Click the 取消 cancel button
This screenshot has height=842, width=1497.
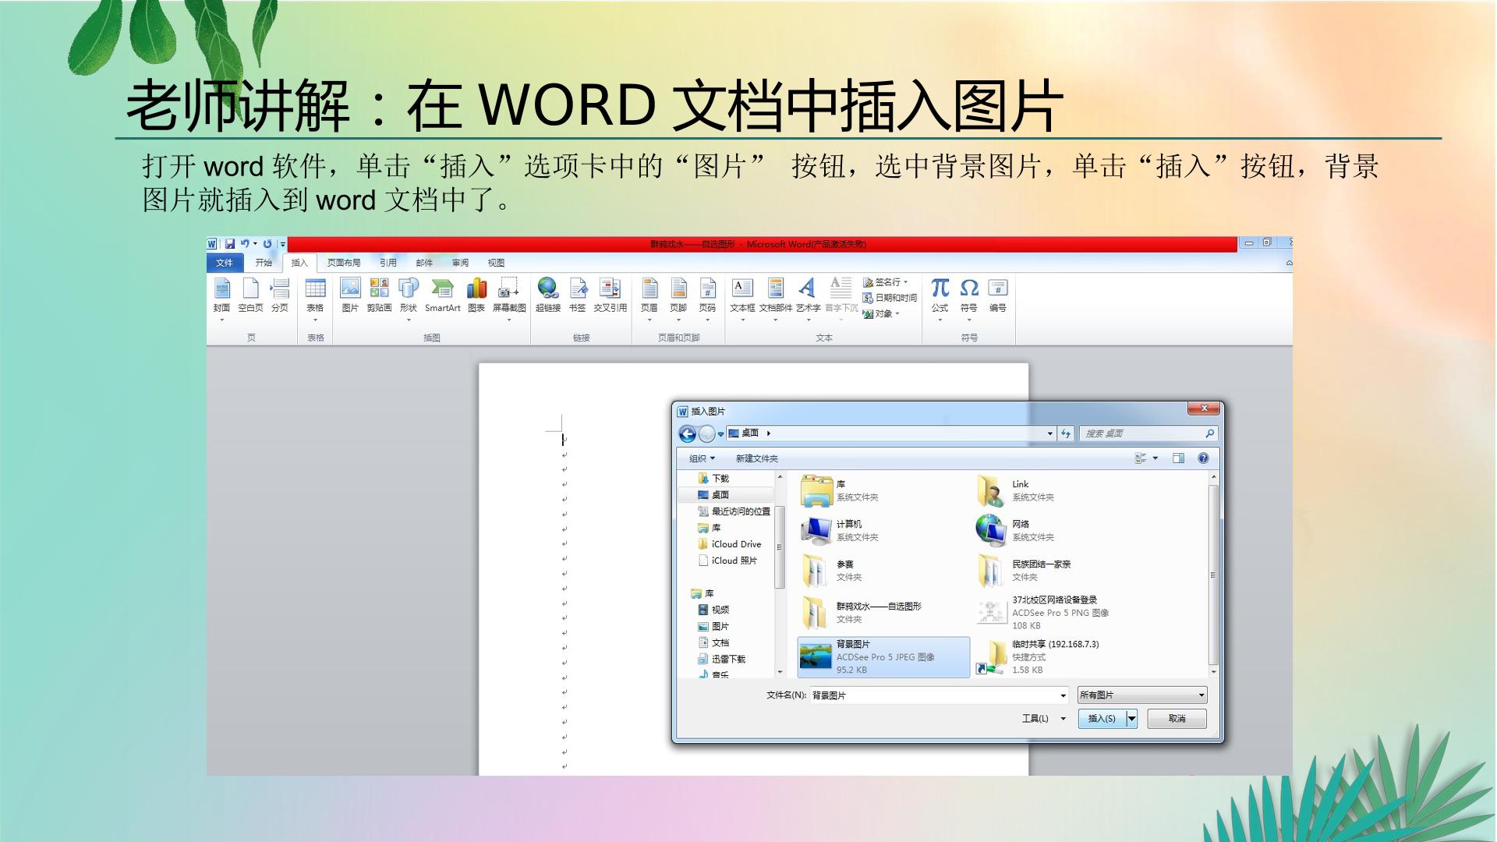pos(1177,719)
